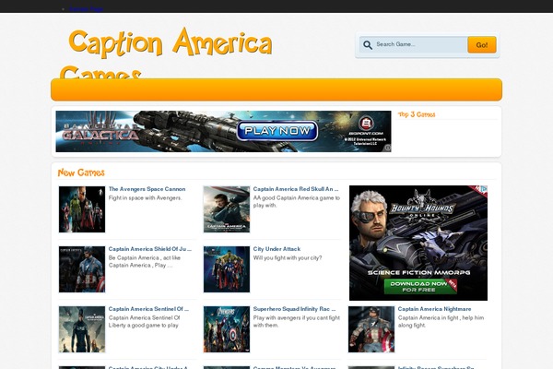This screenshot has height=369, width=553.
Task: Click the Caption America Games site title
Action: click(166, 53)
